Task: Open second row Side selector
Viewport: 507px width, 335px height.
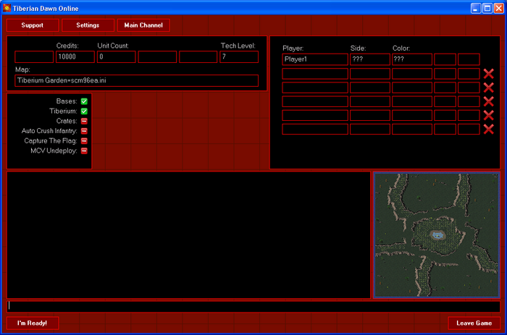Action: (x=370, y=74)
